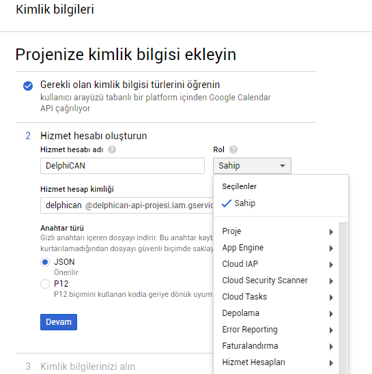The width and height of the screenshot is (372, 374).
Task: Expand the Depolama submenu arrow
Action: 331,314
